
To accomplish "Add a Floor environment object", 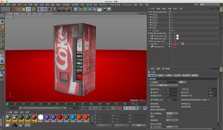I will 99,9.
